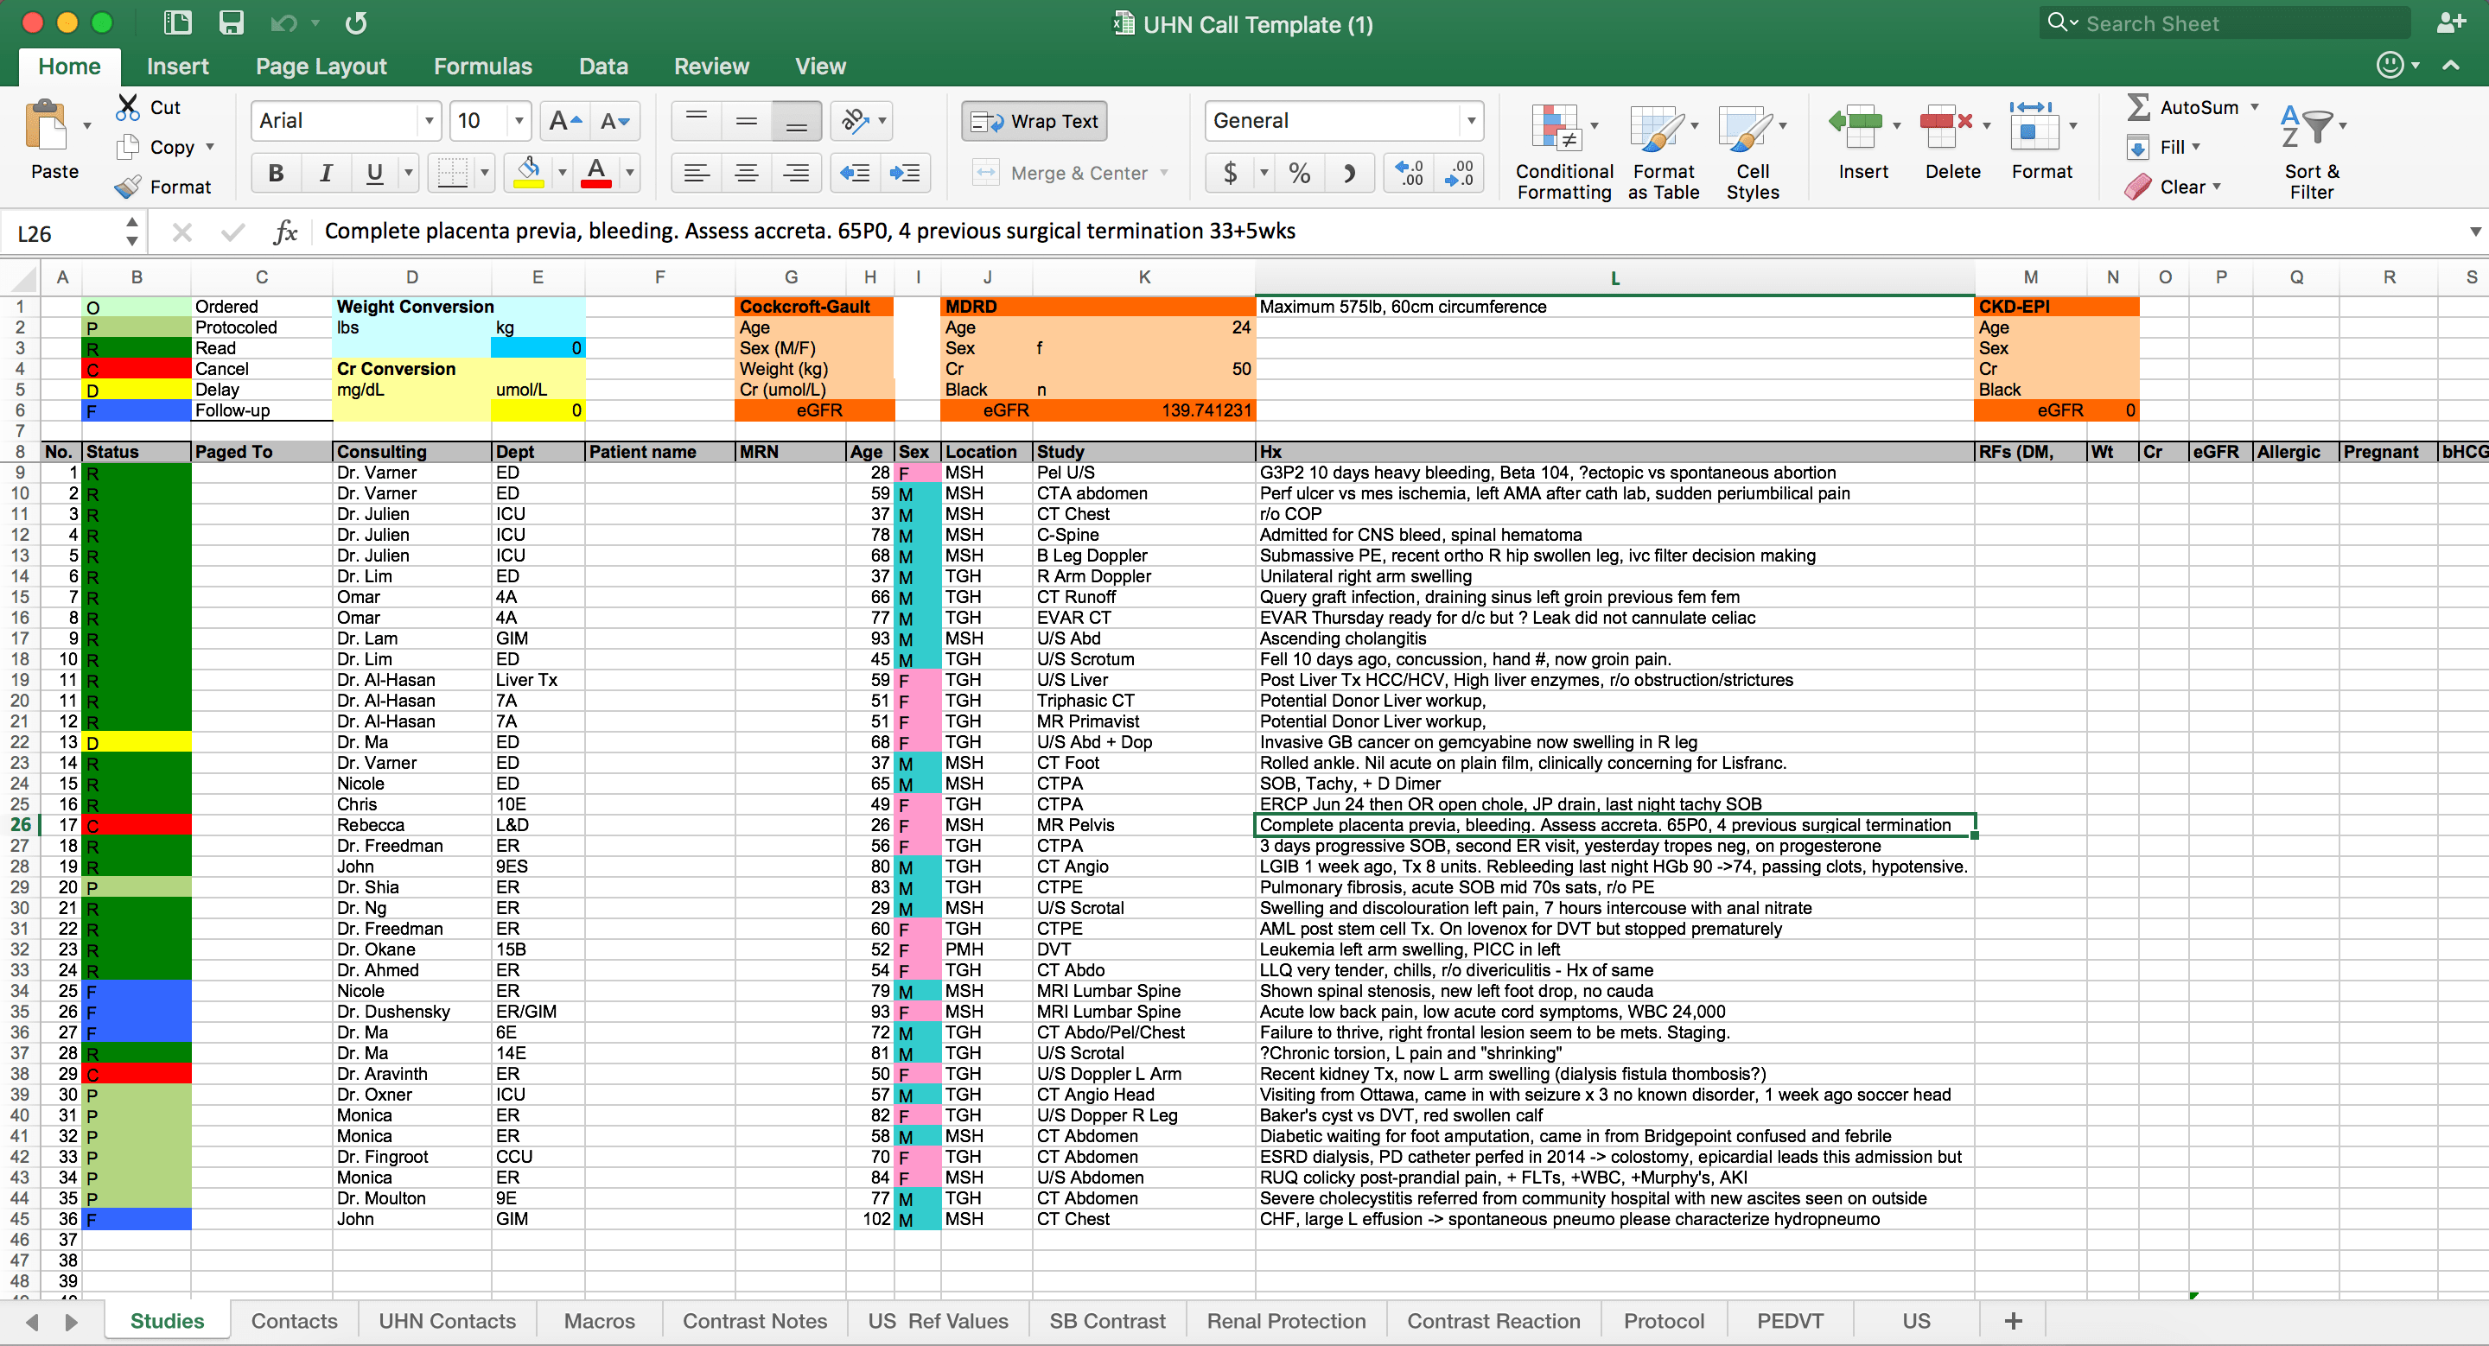Apply comma style format
Viewport: 2489px width, 1346px height.
[x=1350, y=173]
